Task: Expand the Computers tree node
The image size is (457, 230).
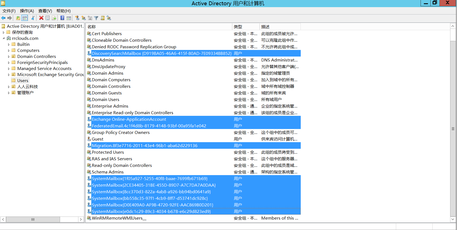Action: point(9,51)
